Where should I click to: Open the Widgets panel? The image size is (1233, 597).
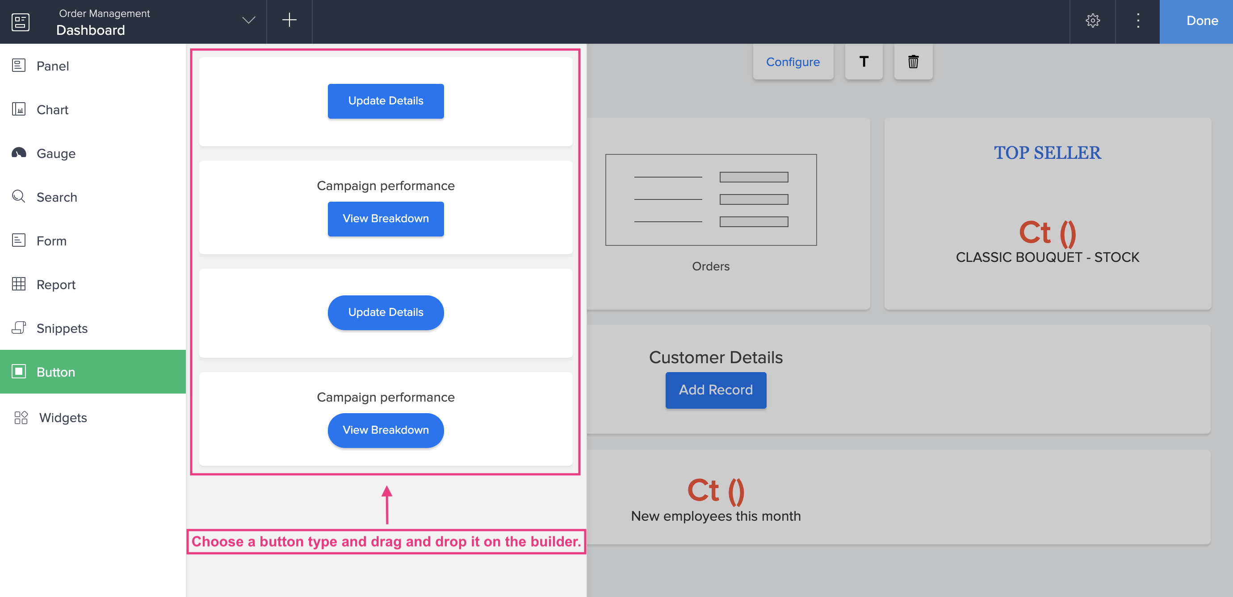63,417
